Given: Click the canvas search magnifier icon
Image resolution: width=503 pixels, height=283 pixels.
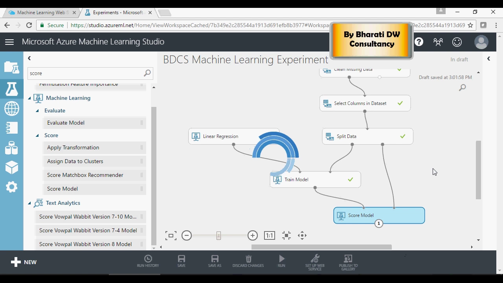Looking at the screenshot, I should (463, 87).
